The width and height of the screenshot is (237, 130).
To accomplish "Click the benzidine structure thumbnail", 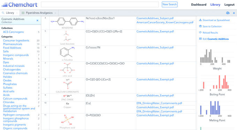I will click(x=67, y=22).
